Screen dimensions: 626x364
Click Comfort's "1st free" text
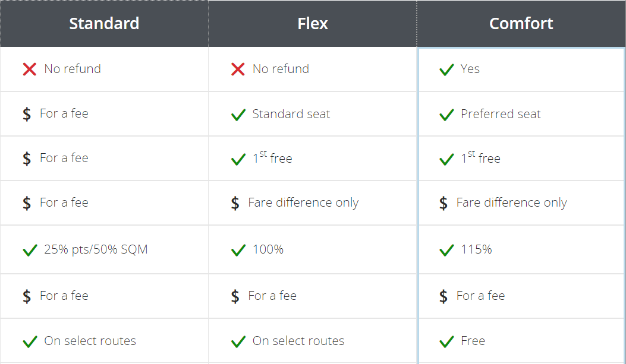(x=480, y=158)
